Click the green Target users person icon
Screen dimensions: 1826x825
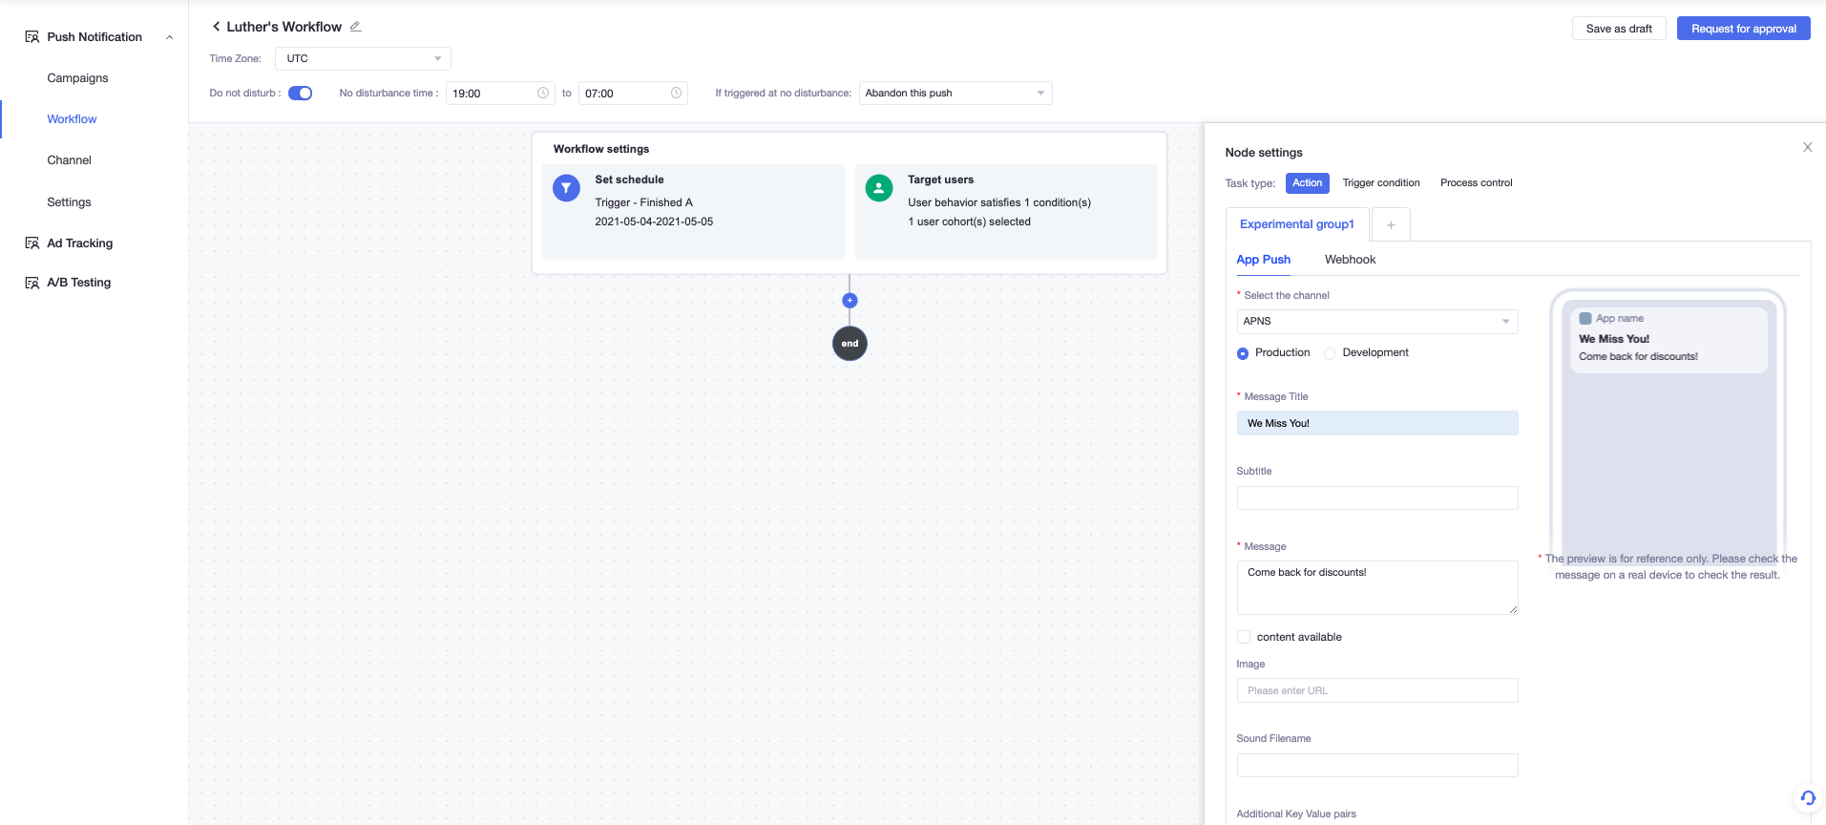pyautogui.click(x=879, y=188)
